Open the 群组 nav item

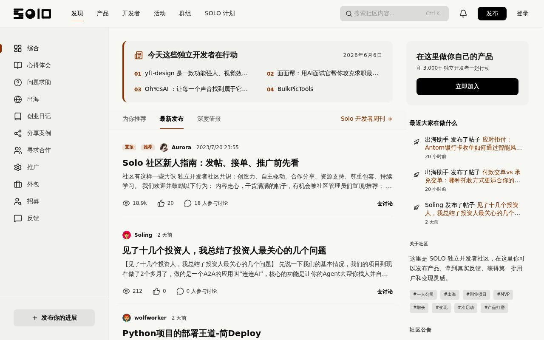pos(185,14)
